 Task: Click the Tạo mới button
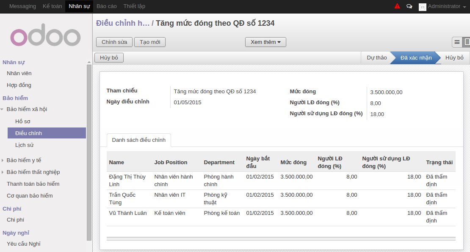pos(150,42)
